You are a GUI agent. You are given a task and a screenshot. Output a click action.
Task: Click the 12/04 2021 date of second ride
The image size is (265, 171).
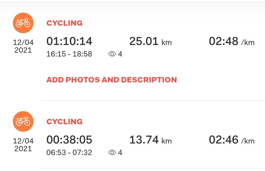coord(23,145)
